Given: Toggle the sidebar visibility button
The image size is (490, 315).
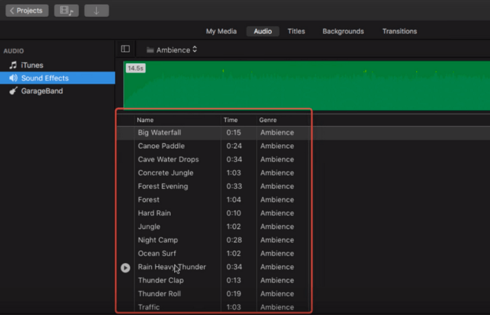Looking at the screenshot, I should [x=126, y=49].
